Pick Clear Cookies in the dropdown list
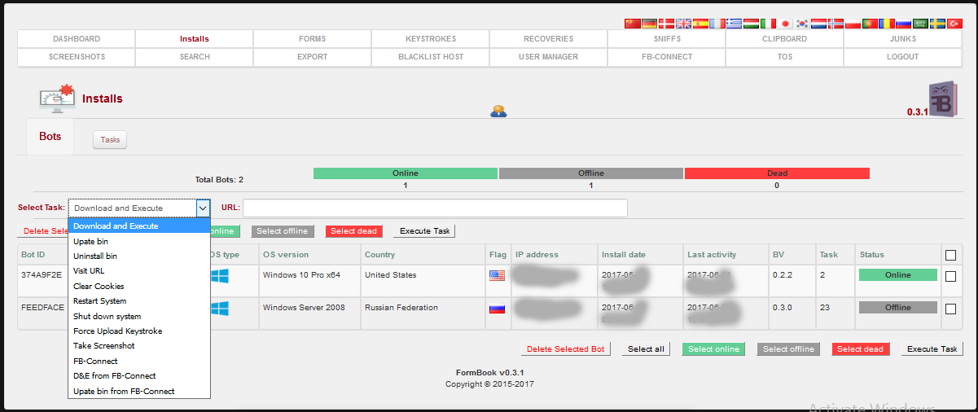The height and width of the screenshot is (412, 978). point(99,287)
